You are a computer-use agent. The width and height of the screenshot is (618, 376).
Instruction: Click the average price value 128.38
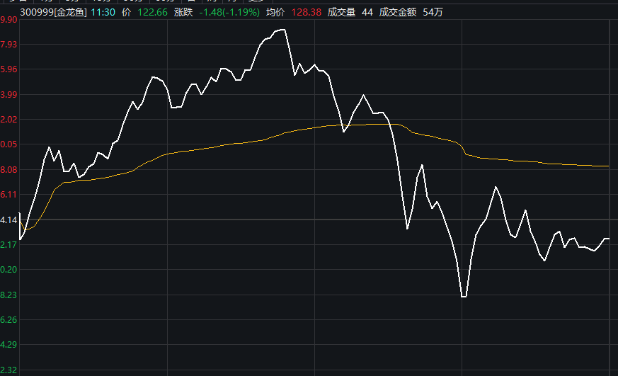click(307, 12)
